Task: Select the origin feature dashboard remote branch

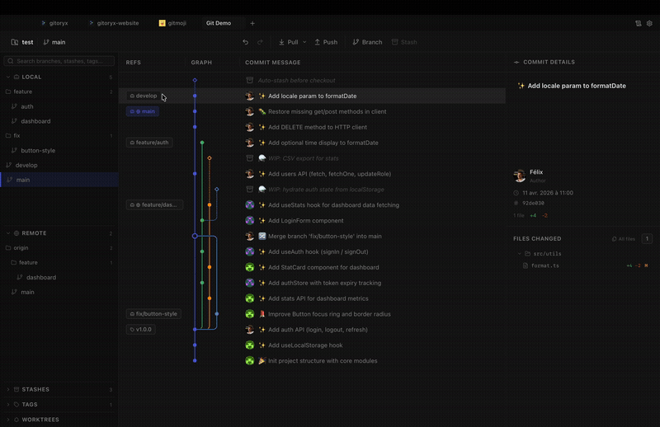Action: pyautogui.click(x=59, y=277)
